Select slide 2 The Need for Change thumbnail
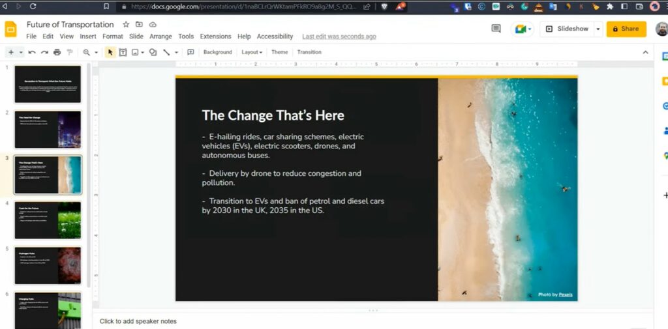Image resolution: width=668 pixels, height=329 pixels. 48,130
